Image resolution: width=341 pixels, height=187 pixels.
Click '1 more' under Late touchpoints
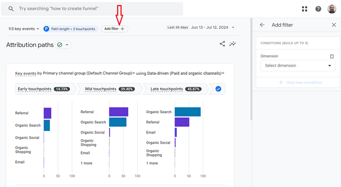point(152,163)
